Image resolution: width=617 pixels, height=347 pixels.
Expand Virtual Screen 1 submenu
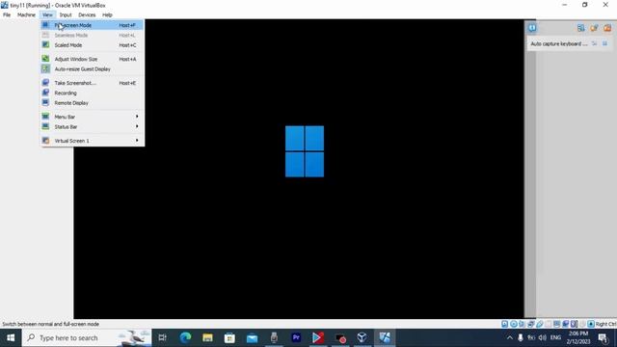93,141
